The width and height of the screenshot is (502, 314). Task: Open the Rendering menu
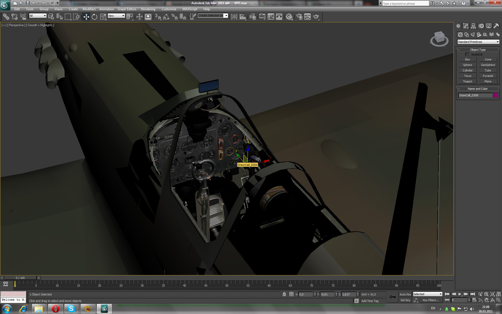pyautogui.click(x=148, y=9)
